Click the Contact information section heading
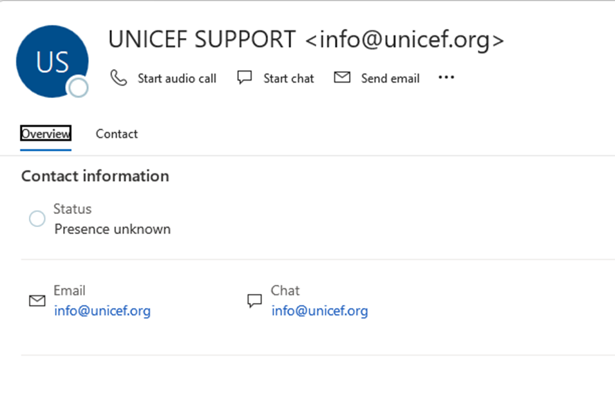The height and width of the screenshot is (399, 615). click(95, 176)
